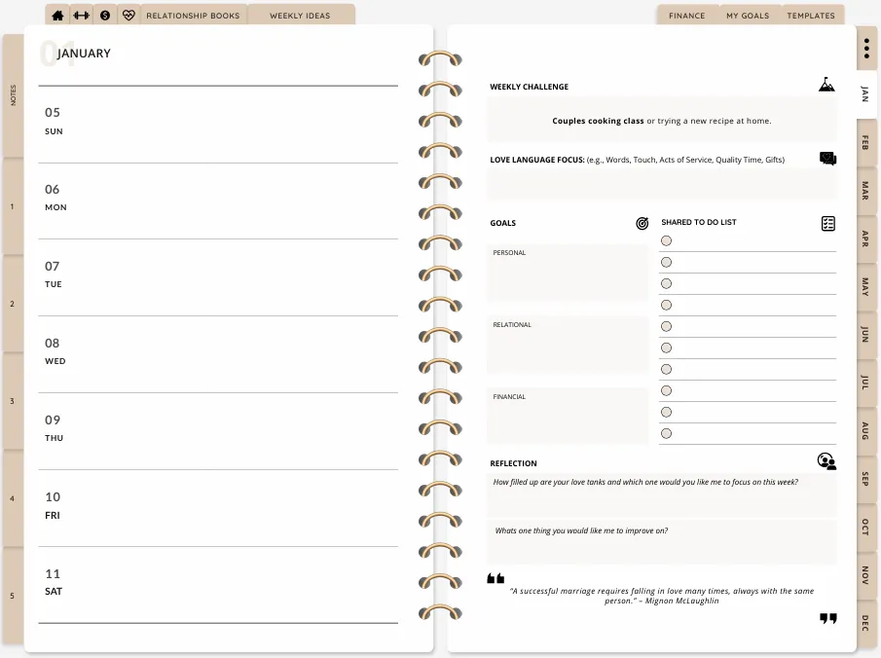Open the heart health tab
The width and height of the screenshot is (881, 658).
[128, 16]
